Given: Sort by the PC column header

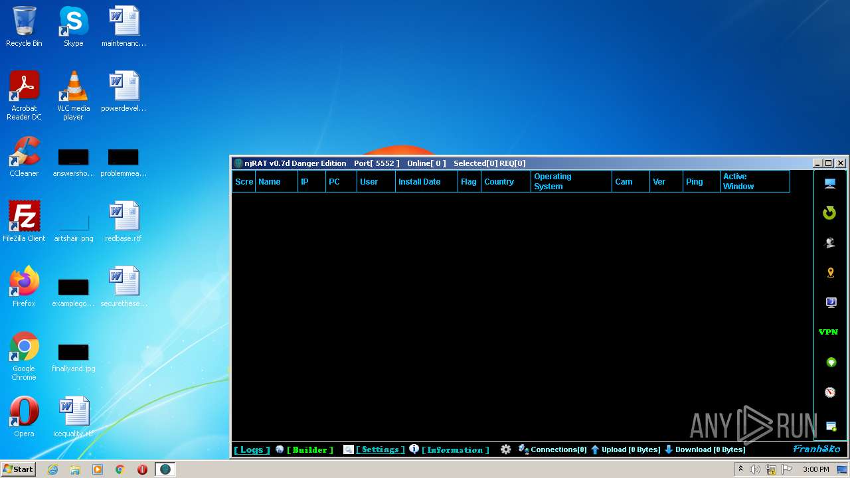Looking at the screenshot, I should (x=341, y=181).
